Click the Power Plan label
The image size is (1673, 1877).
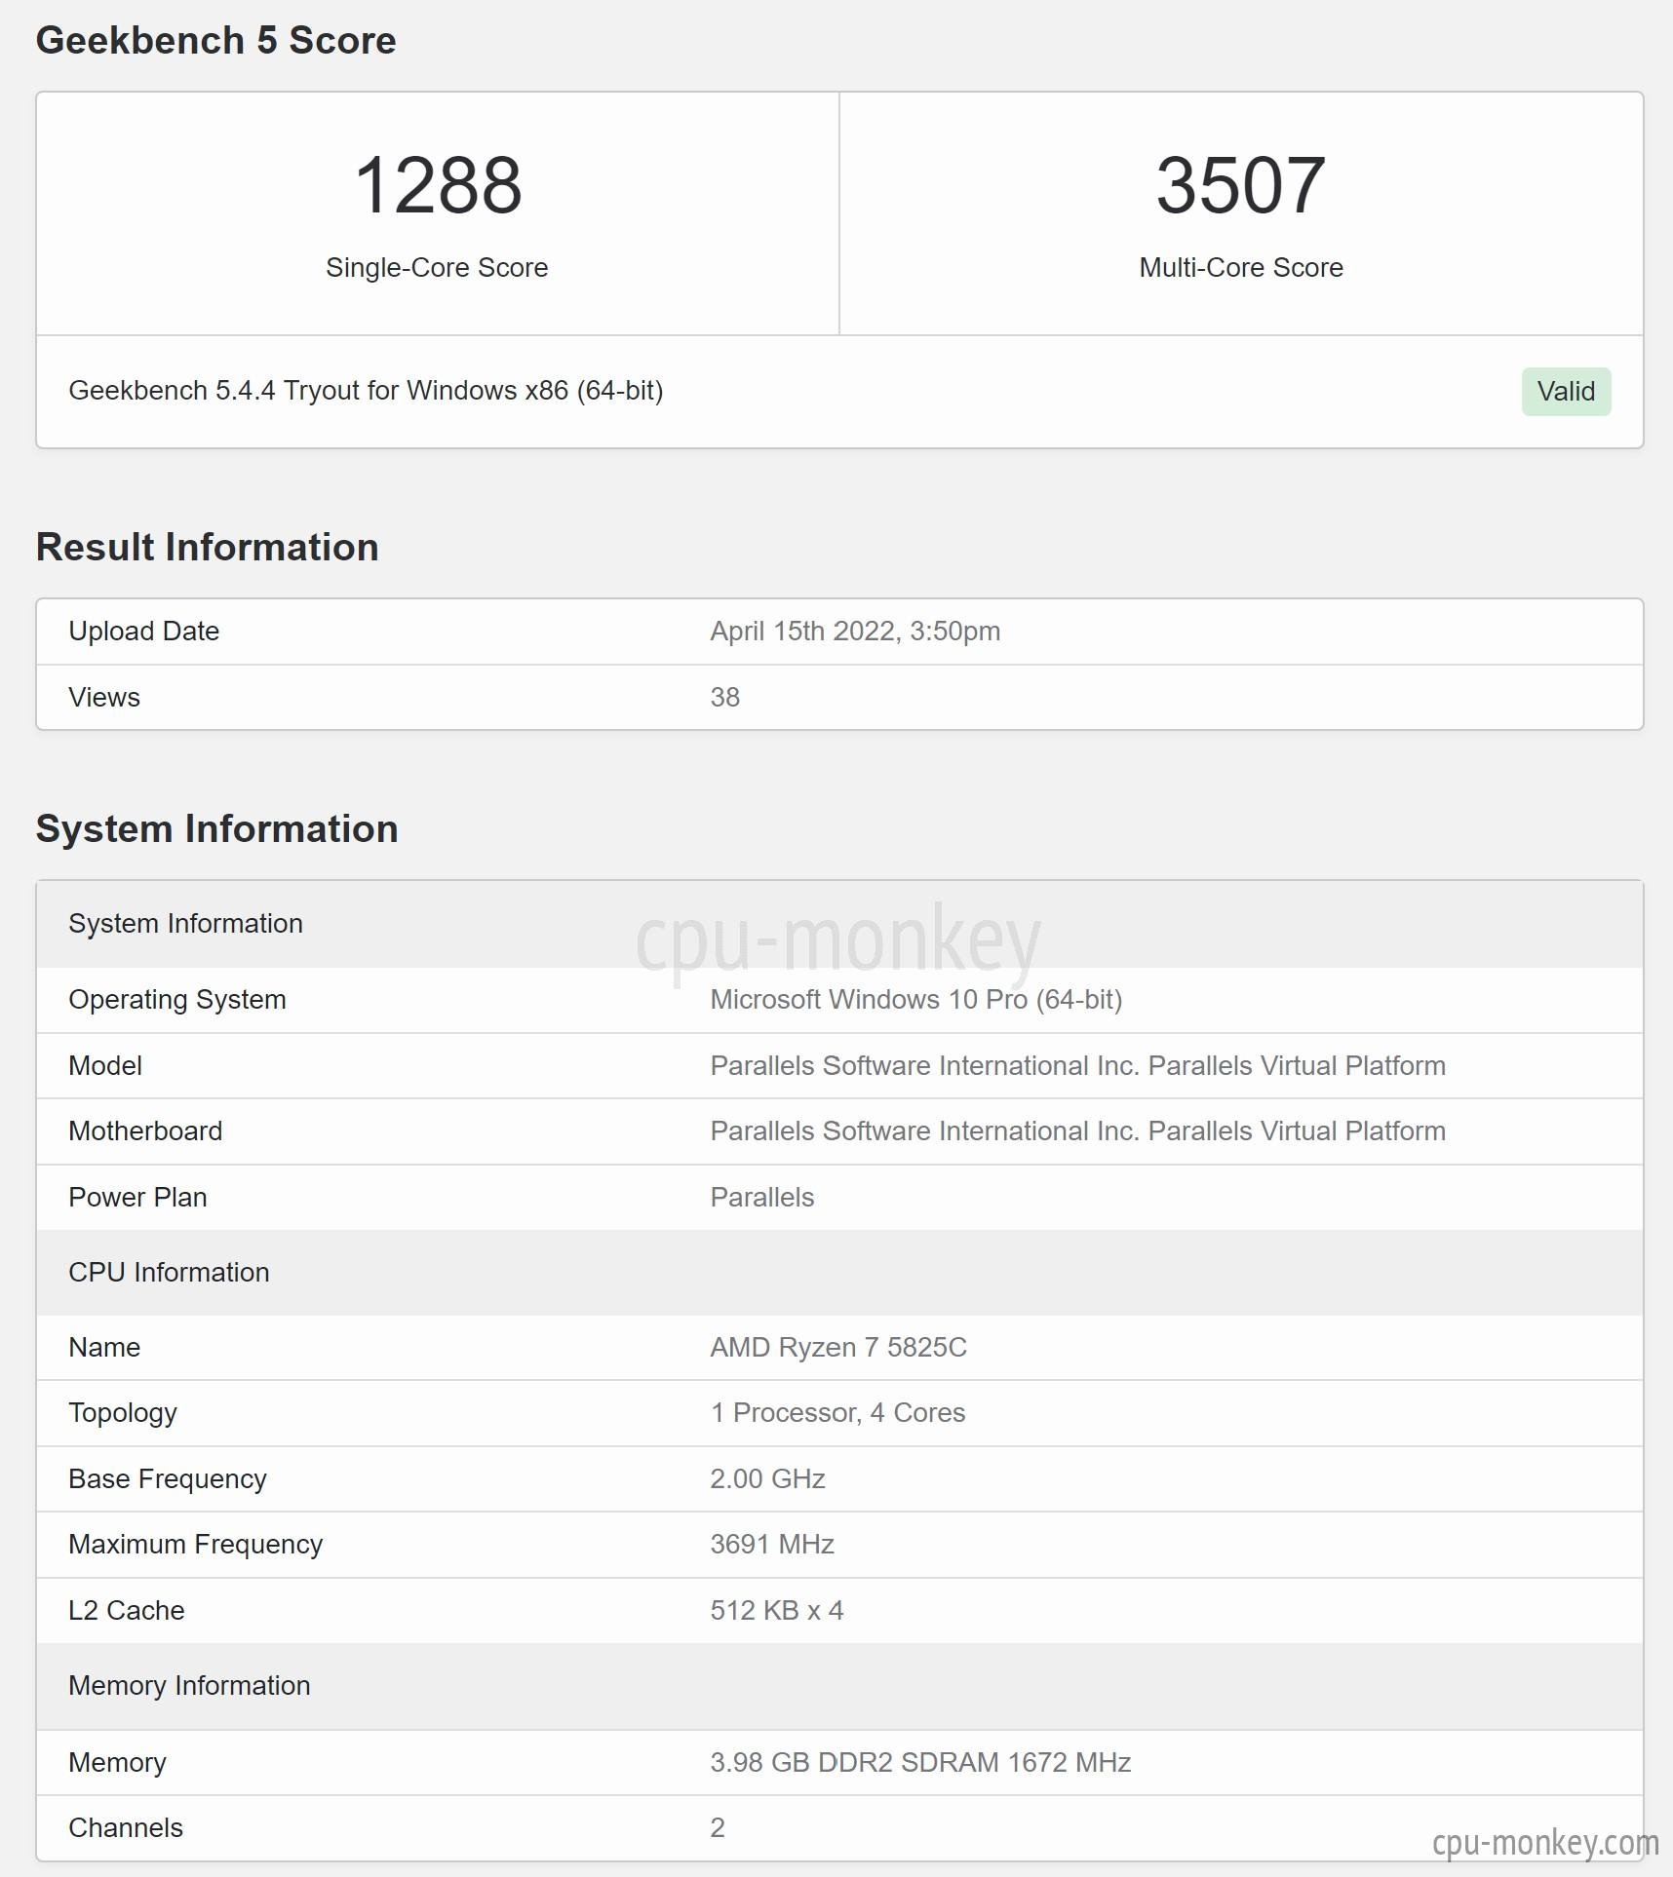click(x=137, y=1198)
